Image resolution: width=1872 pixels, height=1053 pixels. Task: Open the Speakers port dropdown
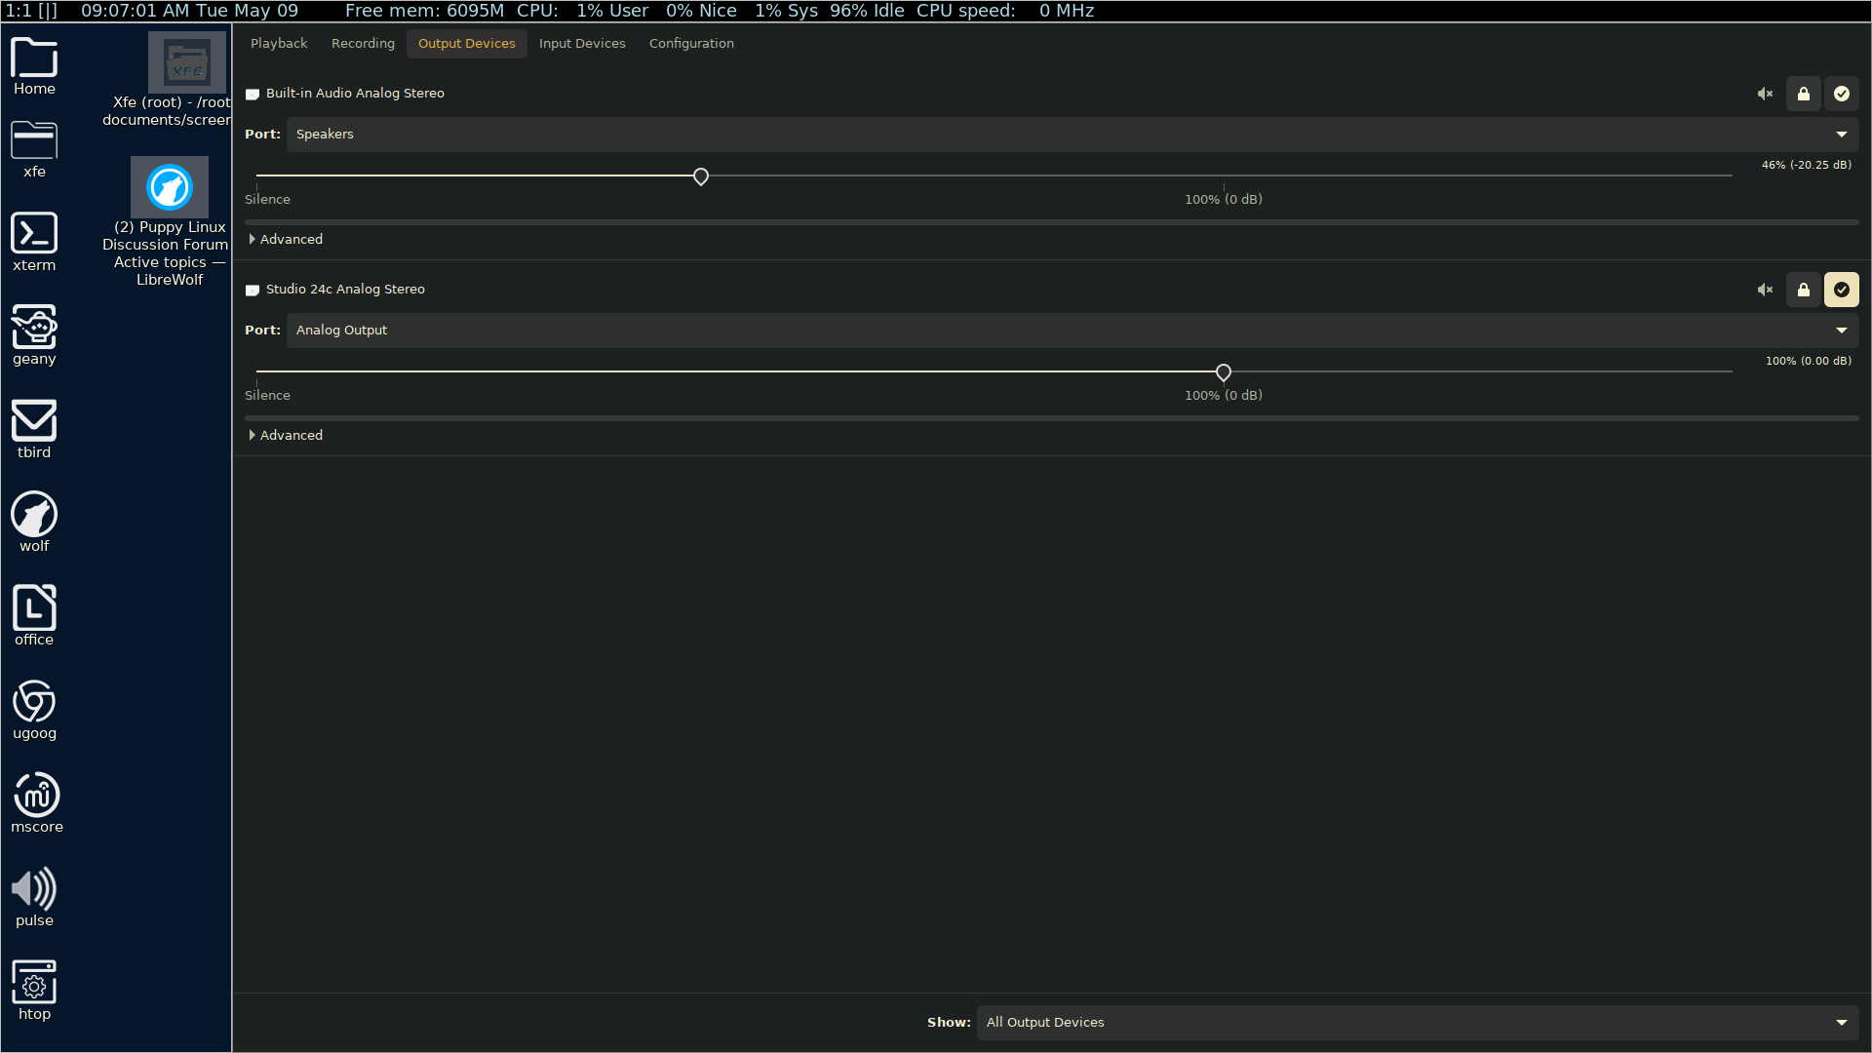[x=1072, y=135]
